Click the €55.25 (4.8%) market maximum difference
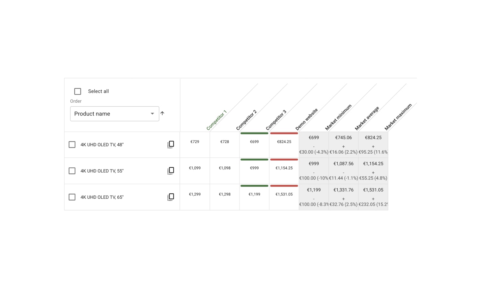This screenshot has height=288, width=481. [373, 178]
